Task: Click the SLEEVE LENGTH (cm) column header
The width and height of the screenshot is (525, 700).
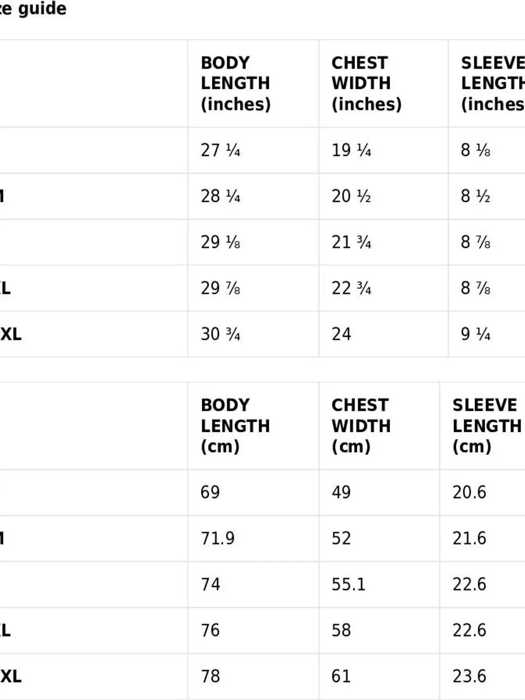Action: click(486, 426)
